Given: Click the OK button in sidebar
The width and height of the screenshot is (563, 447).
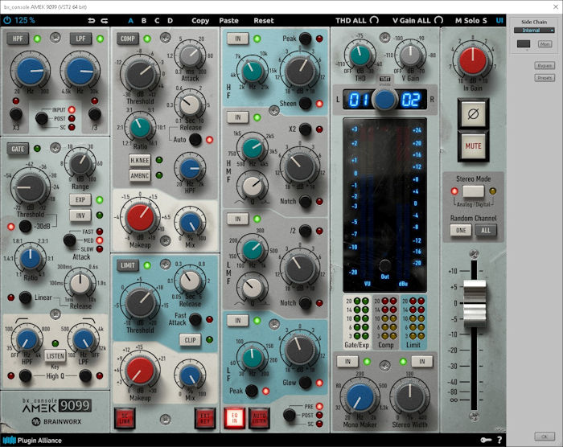Looking at the screenshot, I should pos(545,437).
